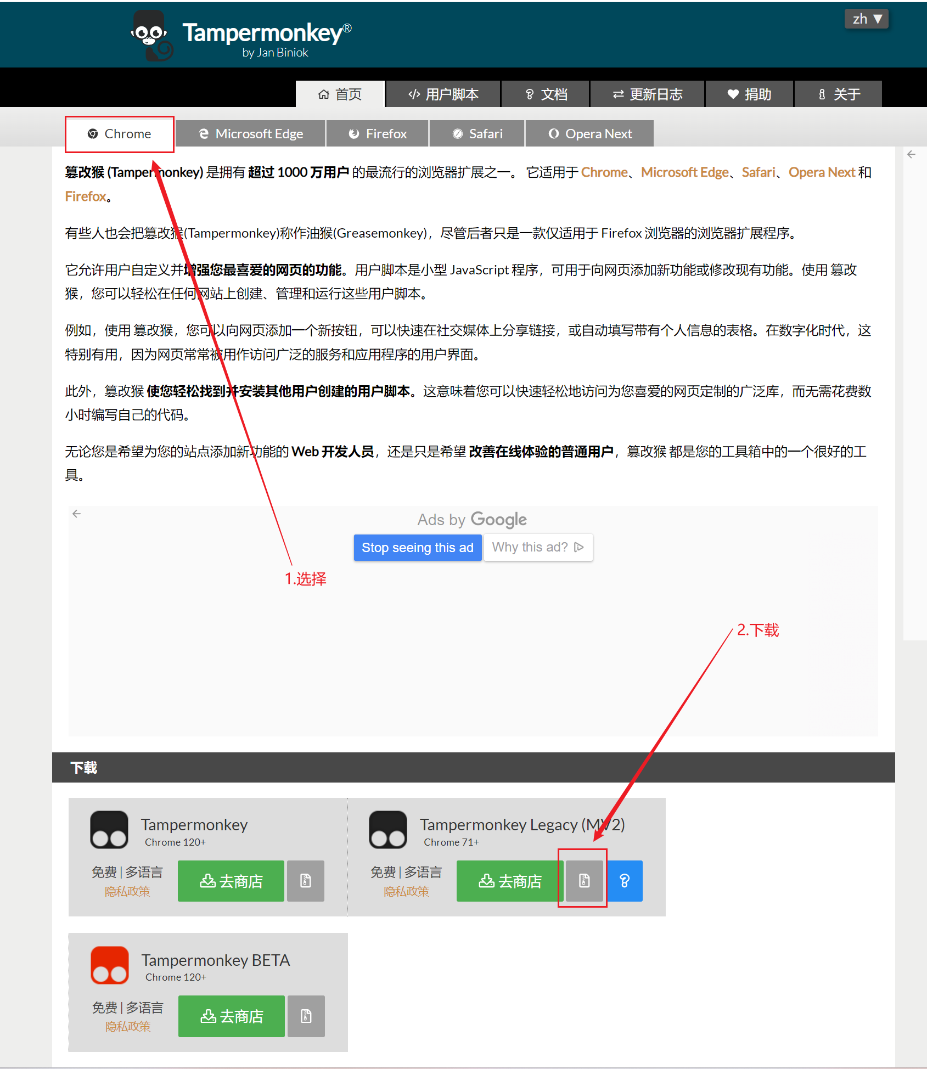Open privacy policy under Tampermonkey stable
927x1069 pixels.
127,892
